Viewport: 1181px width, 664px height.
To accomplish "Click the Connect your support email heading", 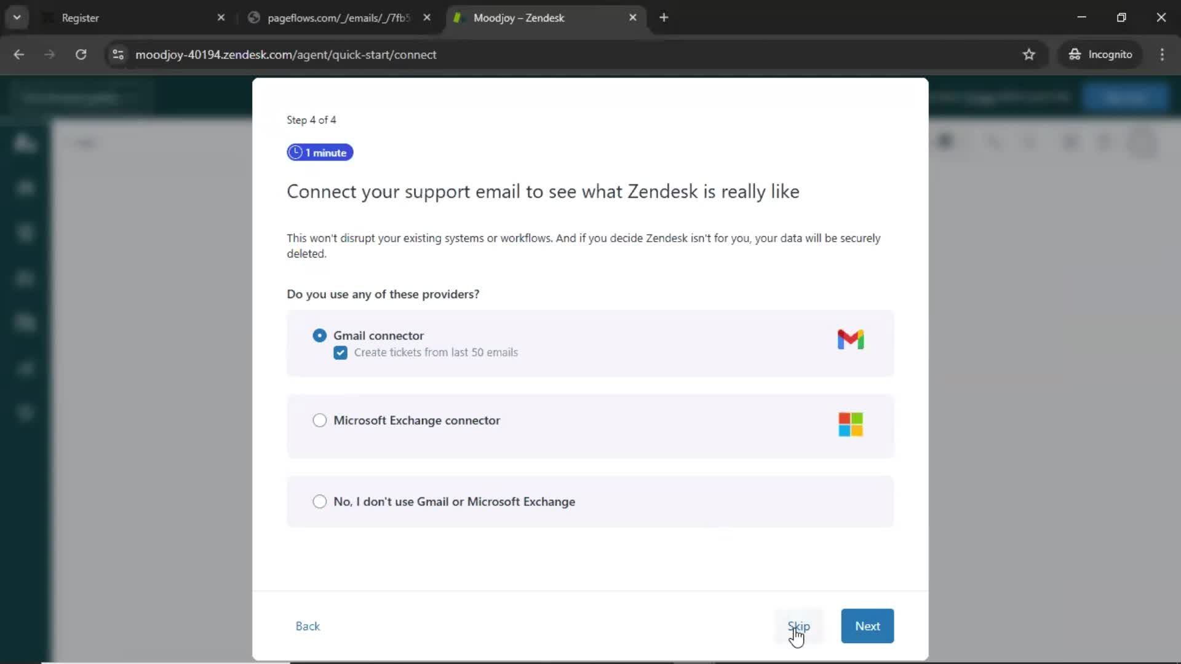I will click(543, 192).
